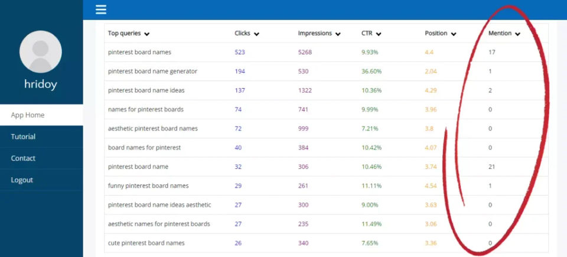Click impressions value 1322
Screen dimensions: 567x257
[305, 90]
